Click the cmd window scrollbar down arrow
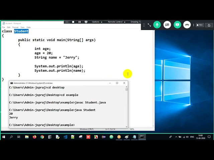 pyautogui.click(x=126, y=127)
